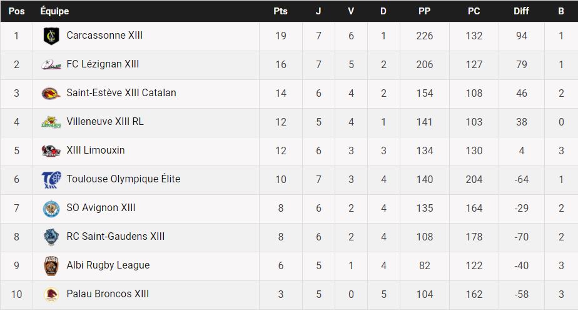Click the Toulouse Olympique Élite logo
This screenshot has width=578, height=311.
[51, 180]
